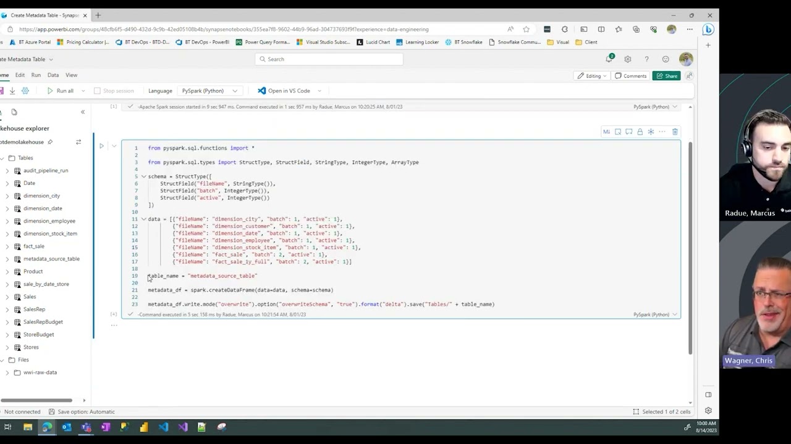Image resolution: width=791 pixels, height=444 pixels.
Task: Change the cell language PySpark dropdown below code
Action: tap(655, 314)
